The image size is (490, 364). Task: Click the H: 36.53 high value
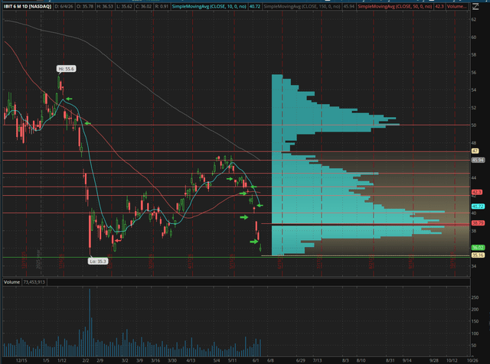click(105, 6)
